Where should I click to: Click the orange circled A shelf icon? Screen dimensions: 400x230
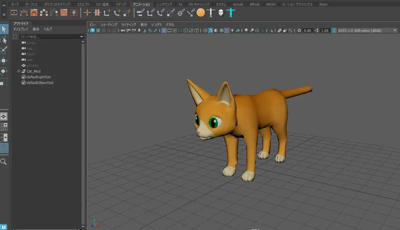(200, 12)
